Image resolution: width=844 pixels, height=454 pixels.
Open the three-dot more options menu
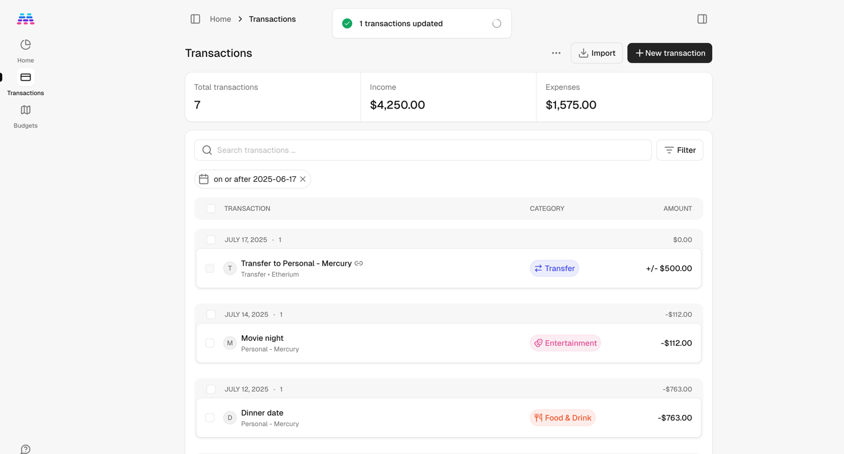click(x=556, y=53)
